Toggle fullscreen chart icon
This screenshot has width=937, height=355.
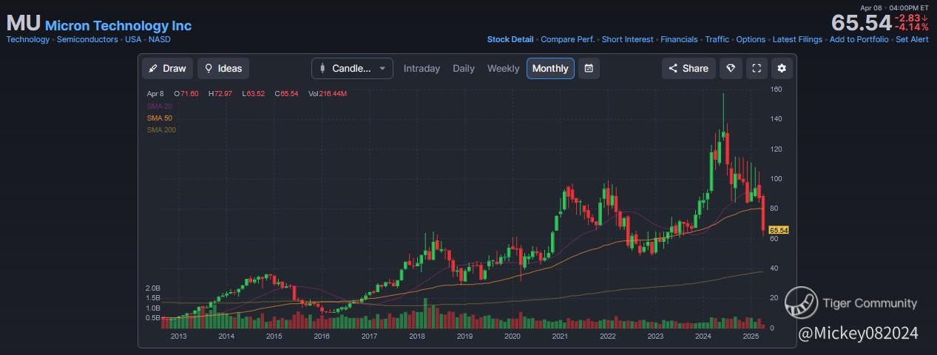[x=757, y=68]
